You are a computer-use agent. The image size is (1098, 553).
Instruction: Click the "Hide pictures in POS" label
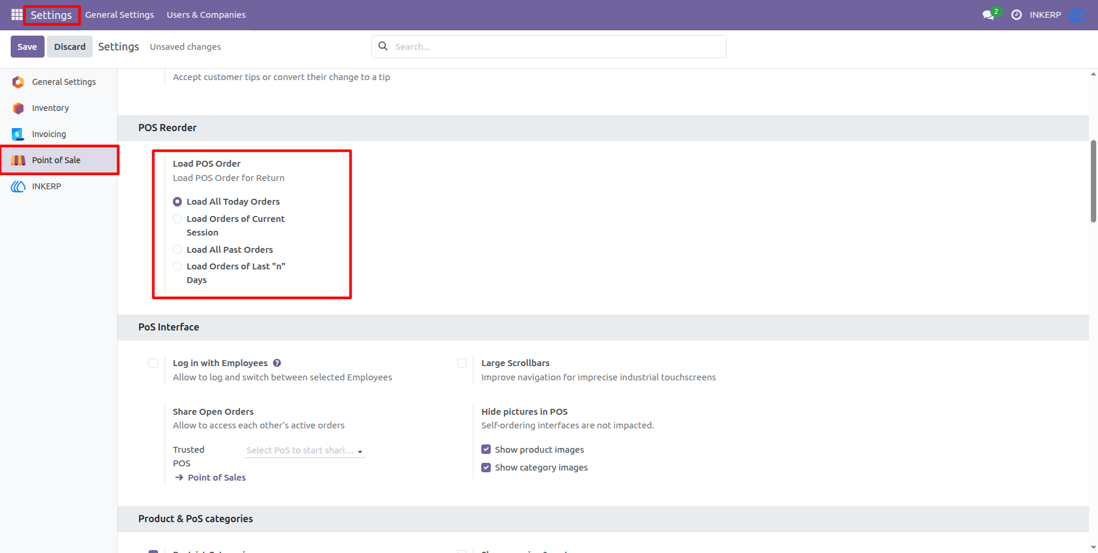click(525, 412)
